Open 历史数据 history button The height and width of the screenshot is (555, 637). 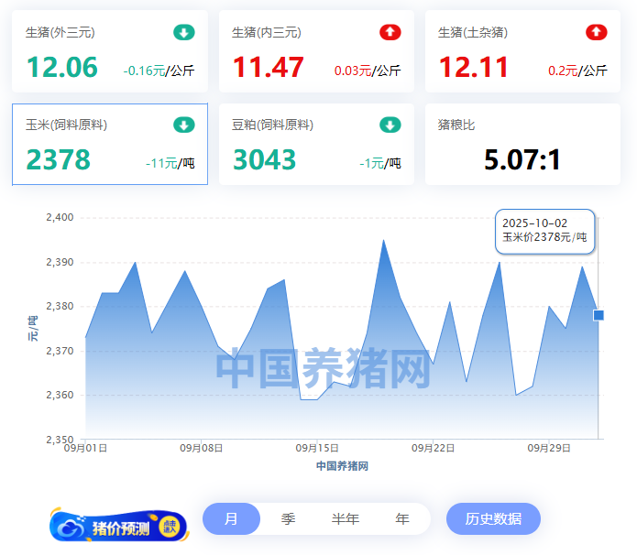(493, 519)
